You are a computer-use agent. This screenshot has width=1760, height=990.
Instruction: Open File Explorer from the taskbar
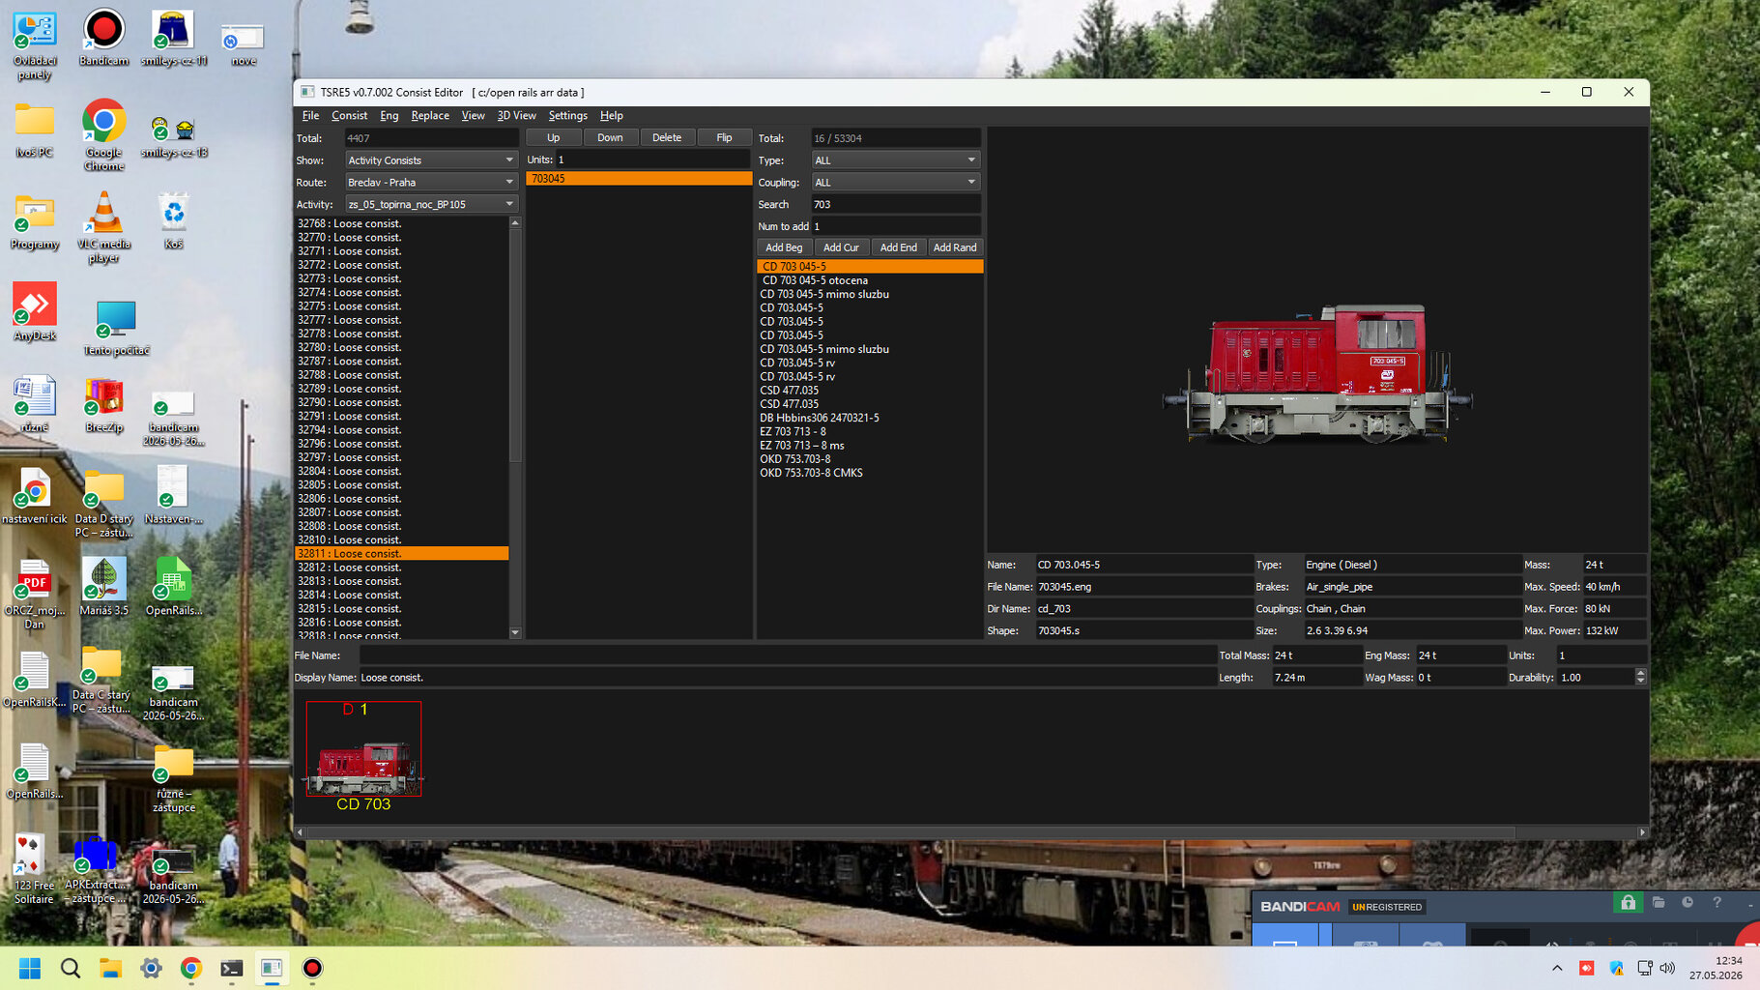[x=110, y=968]
